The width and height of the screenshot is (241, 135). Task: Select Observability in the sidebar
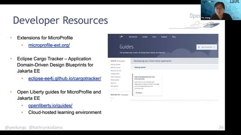[x=115, y=80]
